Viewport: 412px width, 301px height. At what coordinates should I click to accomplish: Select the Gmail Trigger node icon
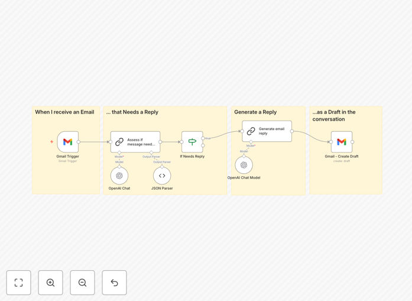click(68, 142)
